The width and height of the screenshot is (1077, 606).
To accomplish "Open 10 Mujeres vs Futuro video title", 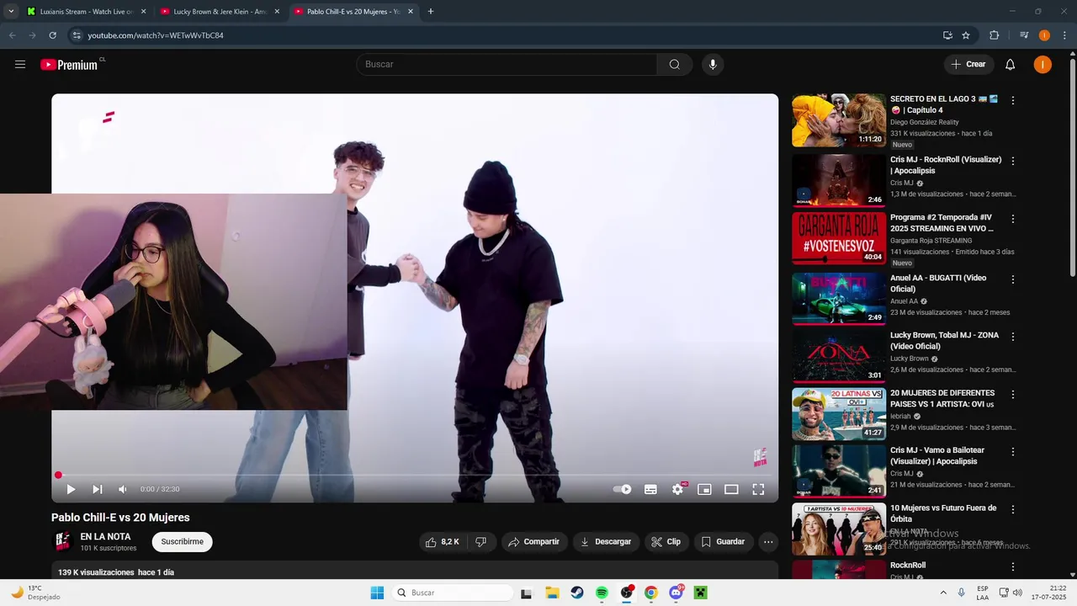I will pos(943,513).
